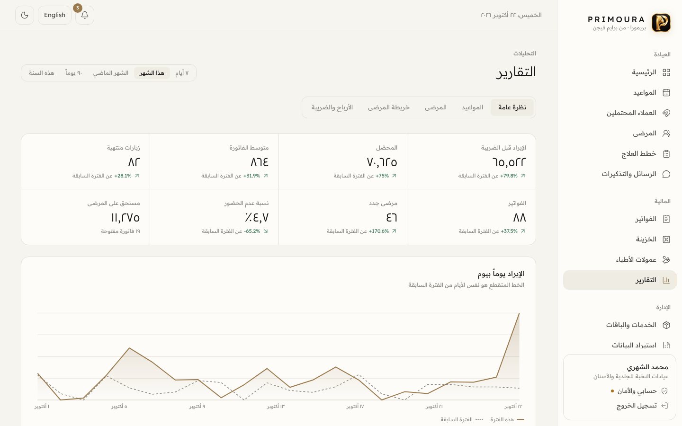Image resolution: width=682 pixels, height=426 pixels.
Task: Open خطط العلاج clipboard icon
Action: pyautogui.click(x=666, y=154)
